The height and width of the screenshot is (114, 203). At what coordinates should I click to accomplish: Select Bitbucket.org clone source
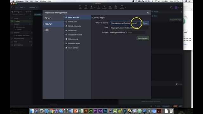click(x=78, y=39)
